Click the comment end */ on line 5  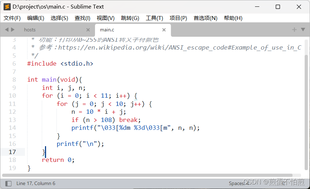pyautogui.click(x=35, y=56)
